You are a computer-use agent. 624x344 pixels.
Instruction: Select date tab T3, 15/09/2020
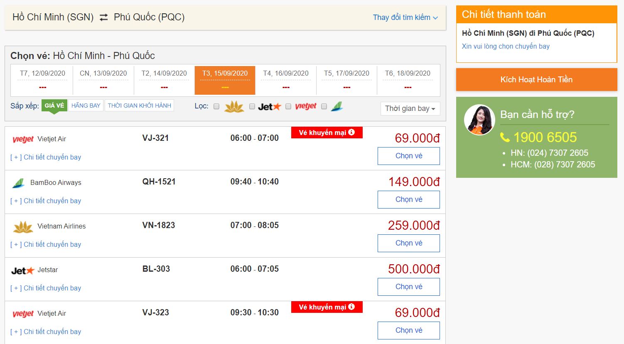[x=225, y=80]
